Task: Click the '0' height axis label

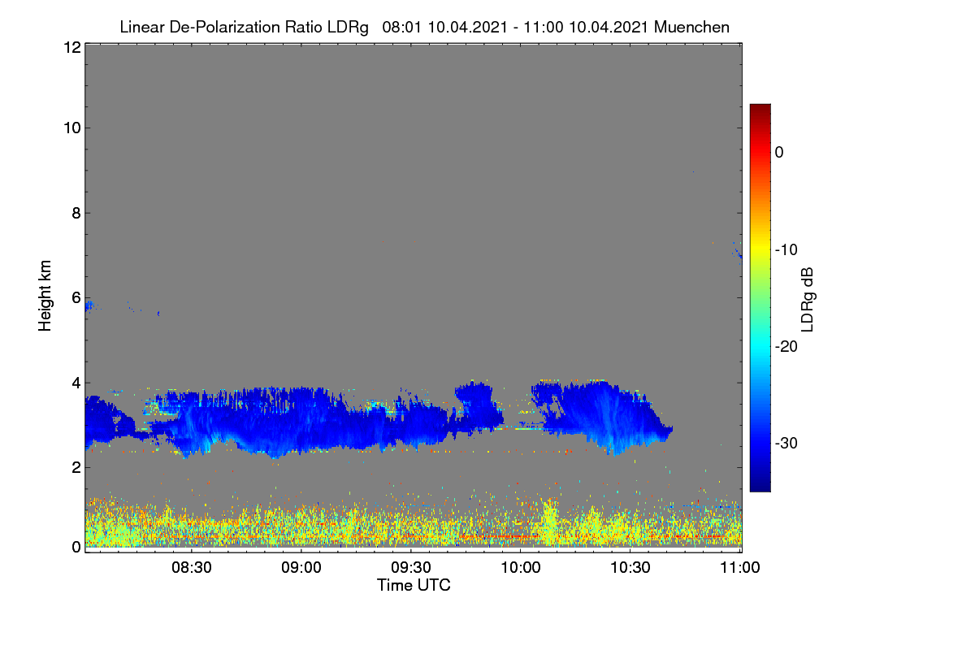Action: 76,547
